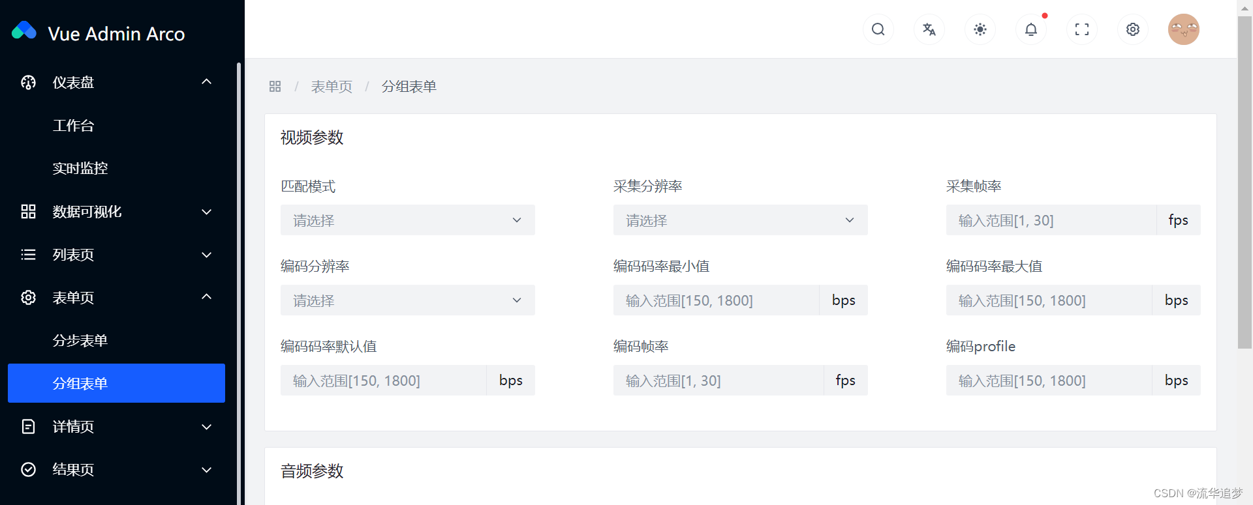Screen dimensions: 1253x505
Task: Open the 匹配模式 dropdown
Action: [x=408, y=220]
